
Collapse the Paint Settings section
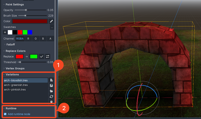4,5
